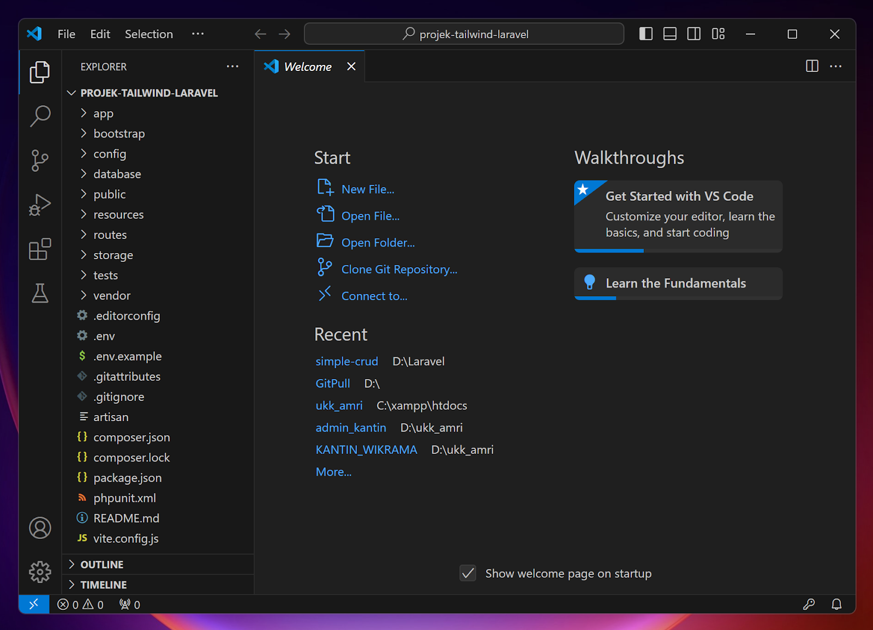Open the Edit menu

pos(100,34)
